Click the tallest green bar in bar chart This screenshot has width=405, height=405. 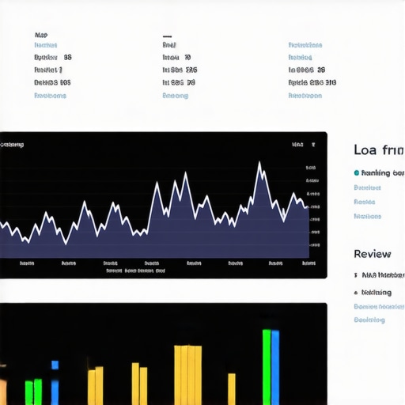[x=267, y=367]
